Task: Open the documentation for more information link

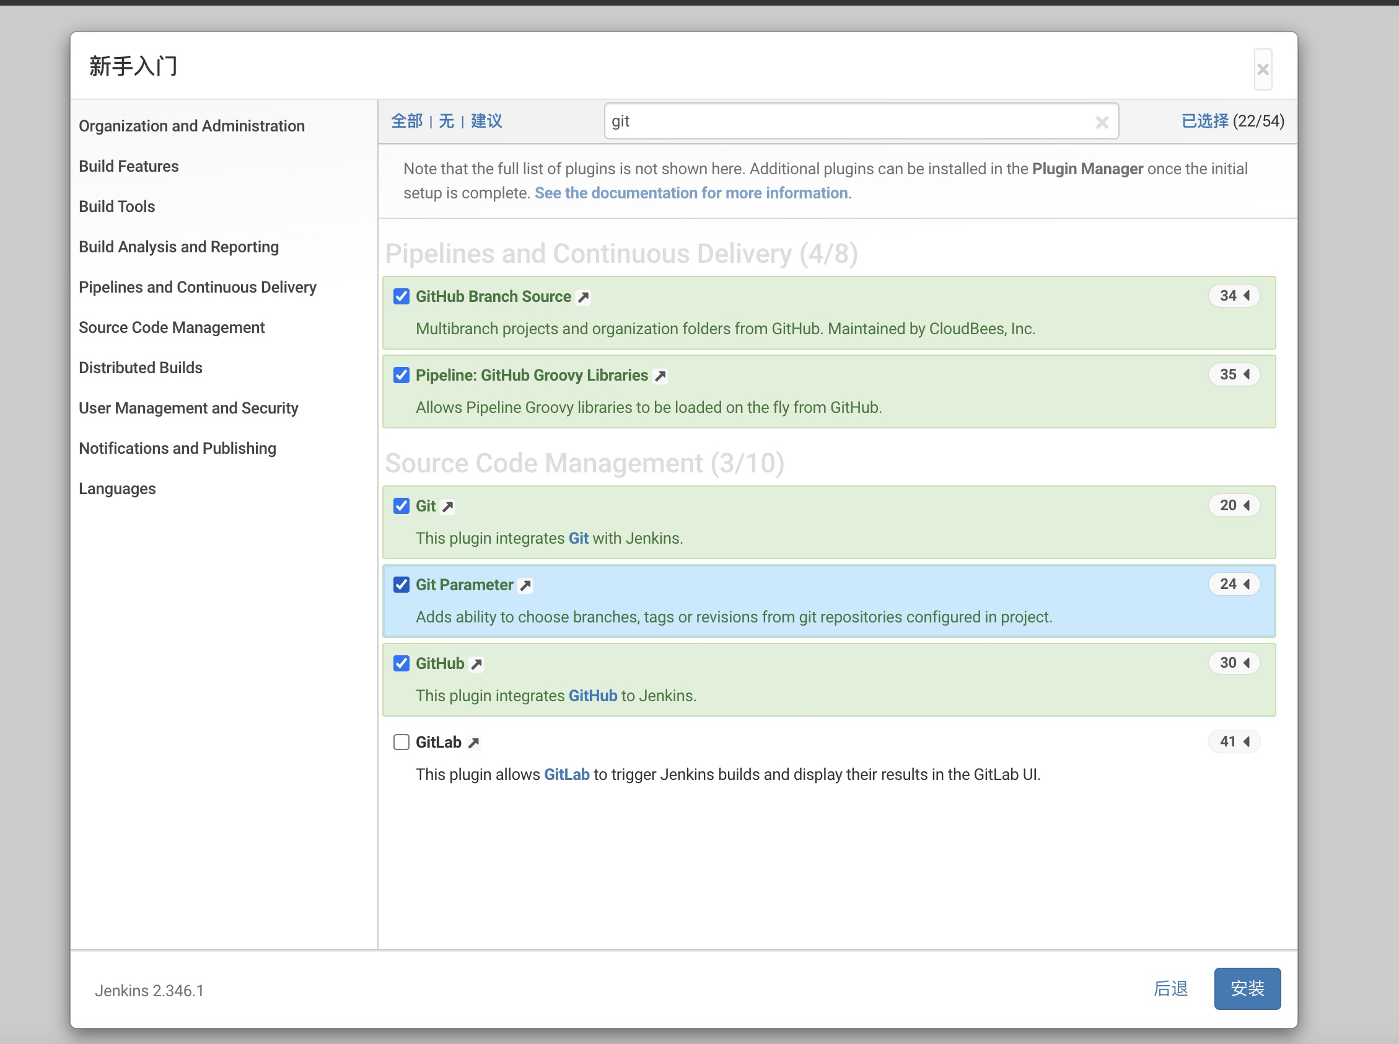Action: (x=691, y=193)
